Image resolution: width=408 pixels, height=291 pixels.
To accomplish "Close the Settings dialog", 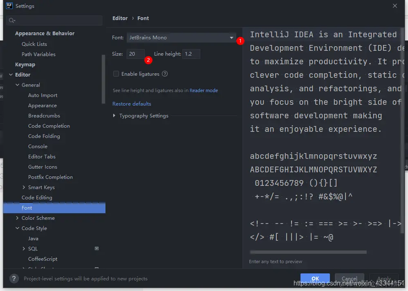I will pos(395,6).
